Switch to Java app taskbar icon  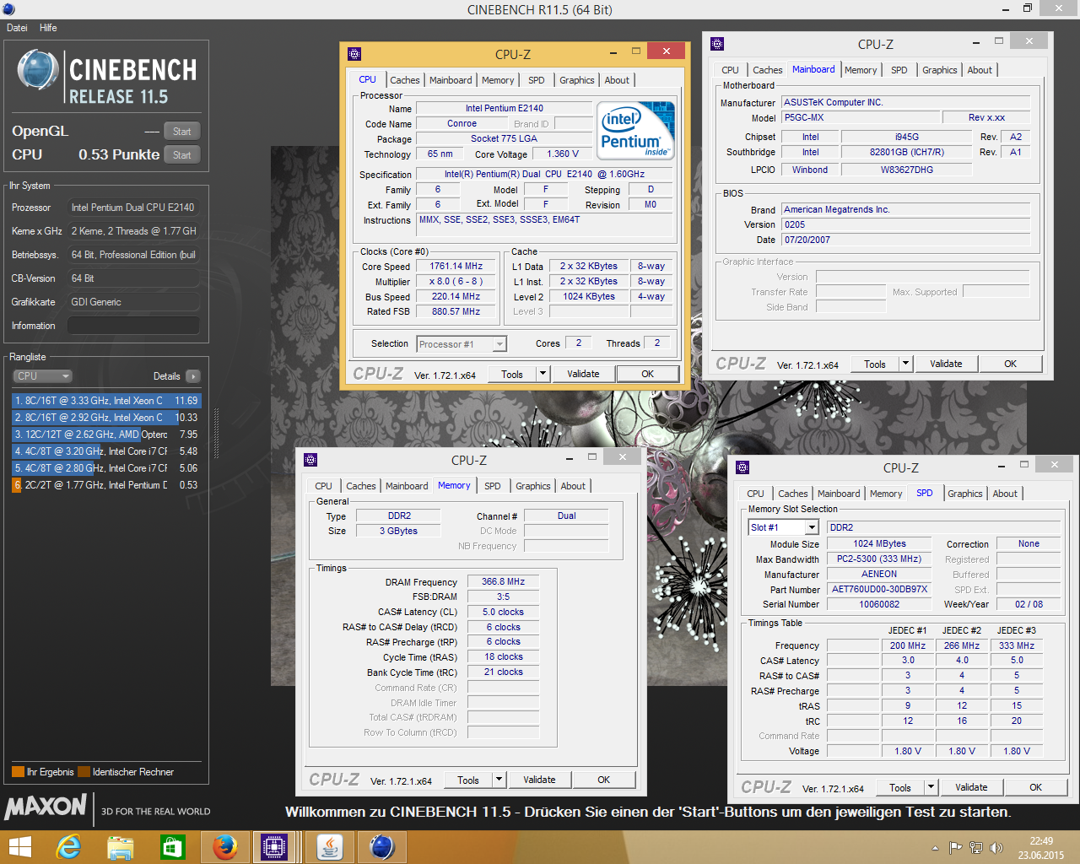(x=329, y=847)
